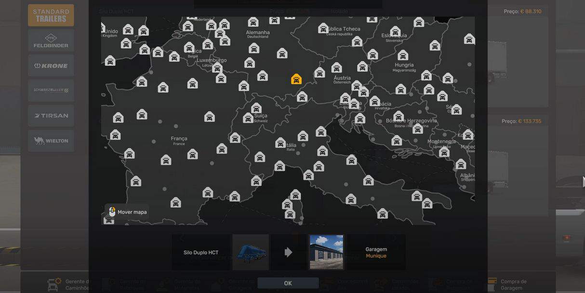This screenshot has width=585, height=293.
Task: Choose the Krone trailer brand
Action: [51, 65]
